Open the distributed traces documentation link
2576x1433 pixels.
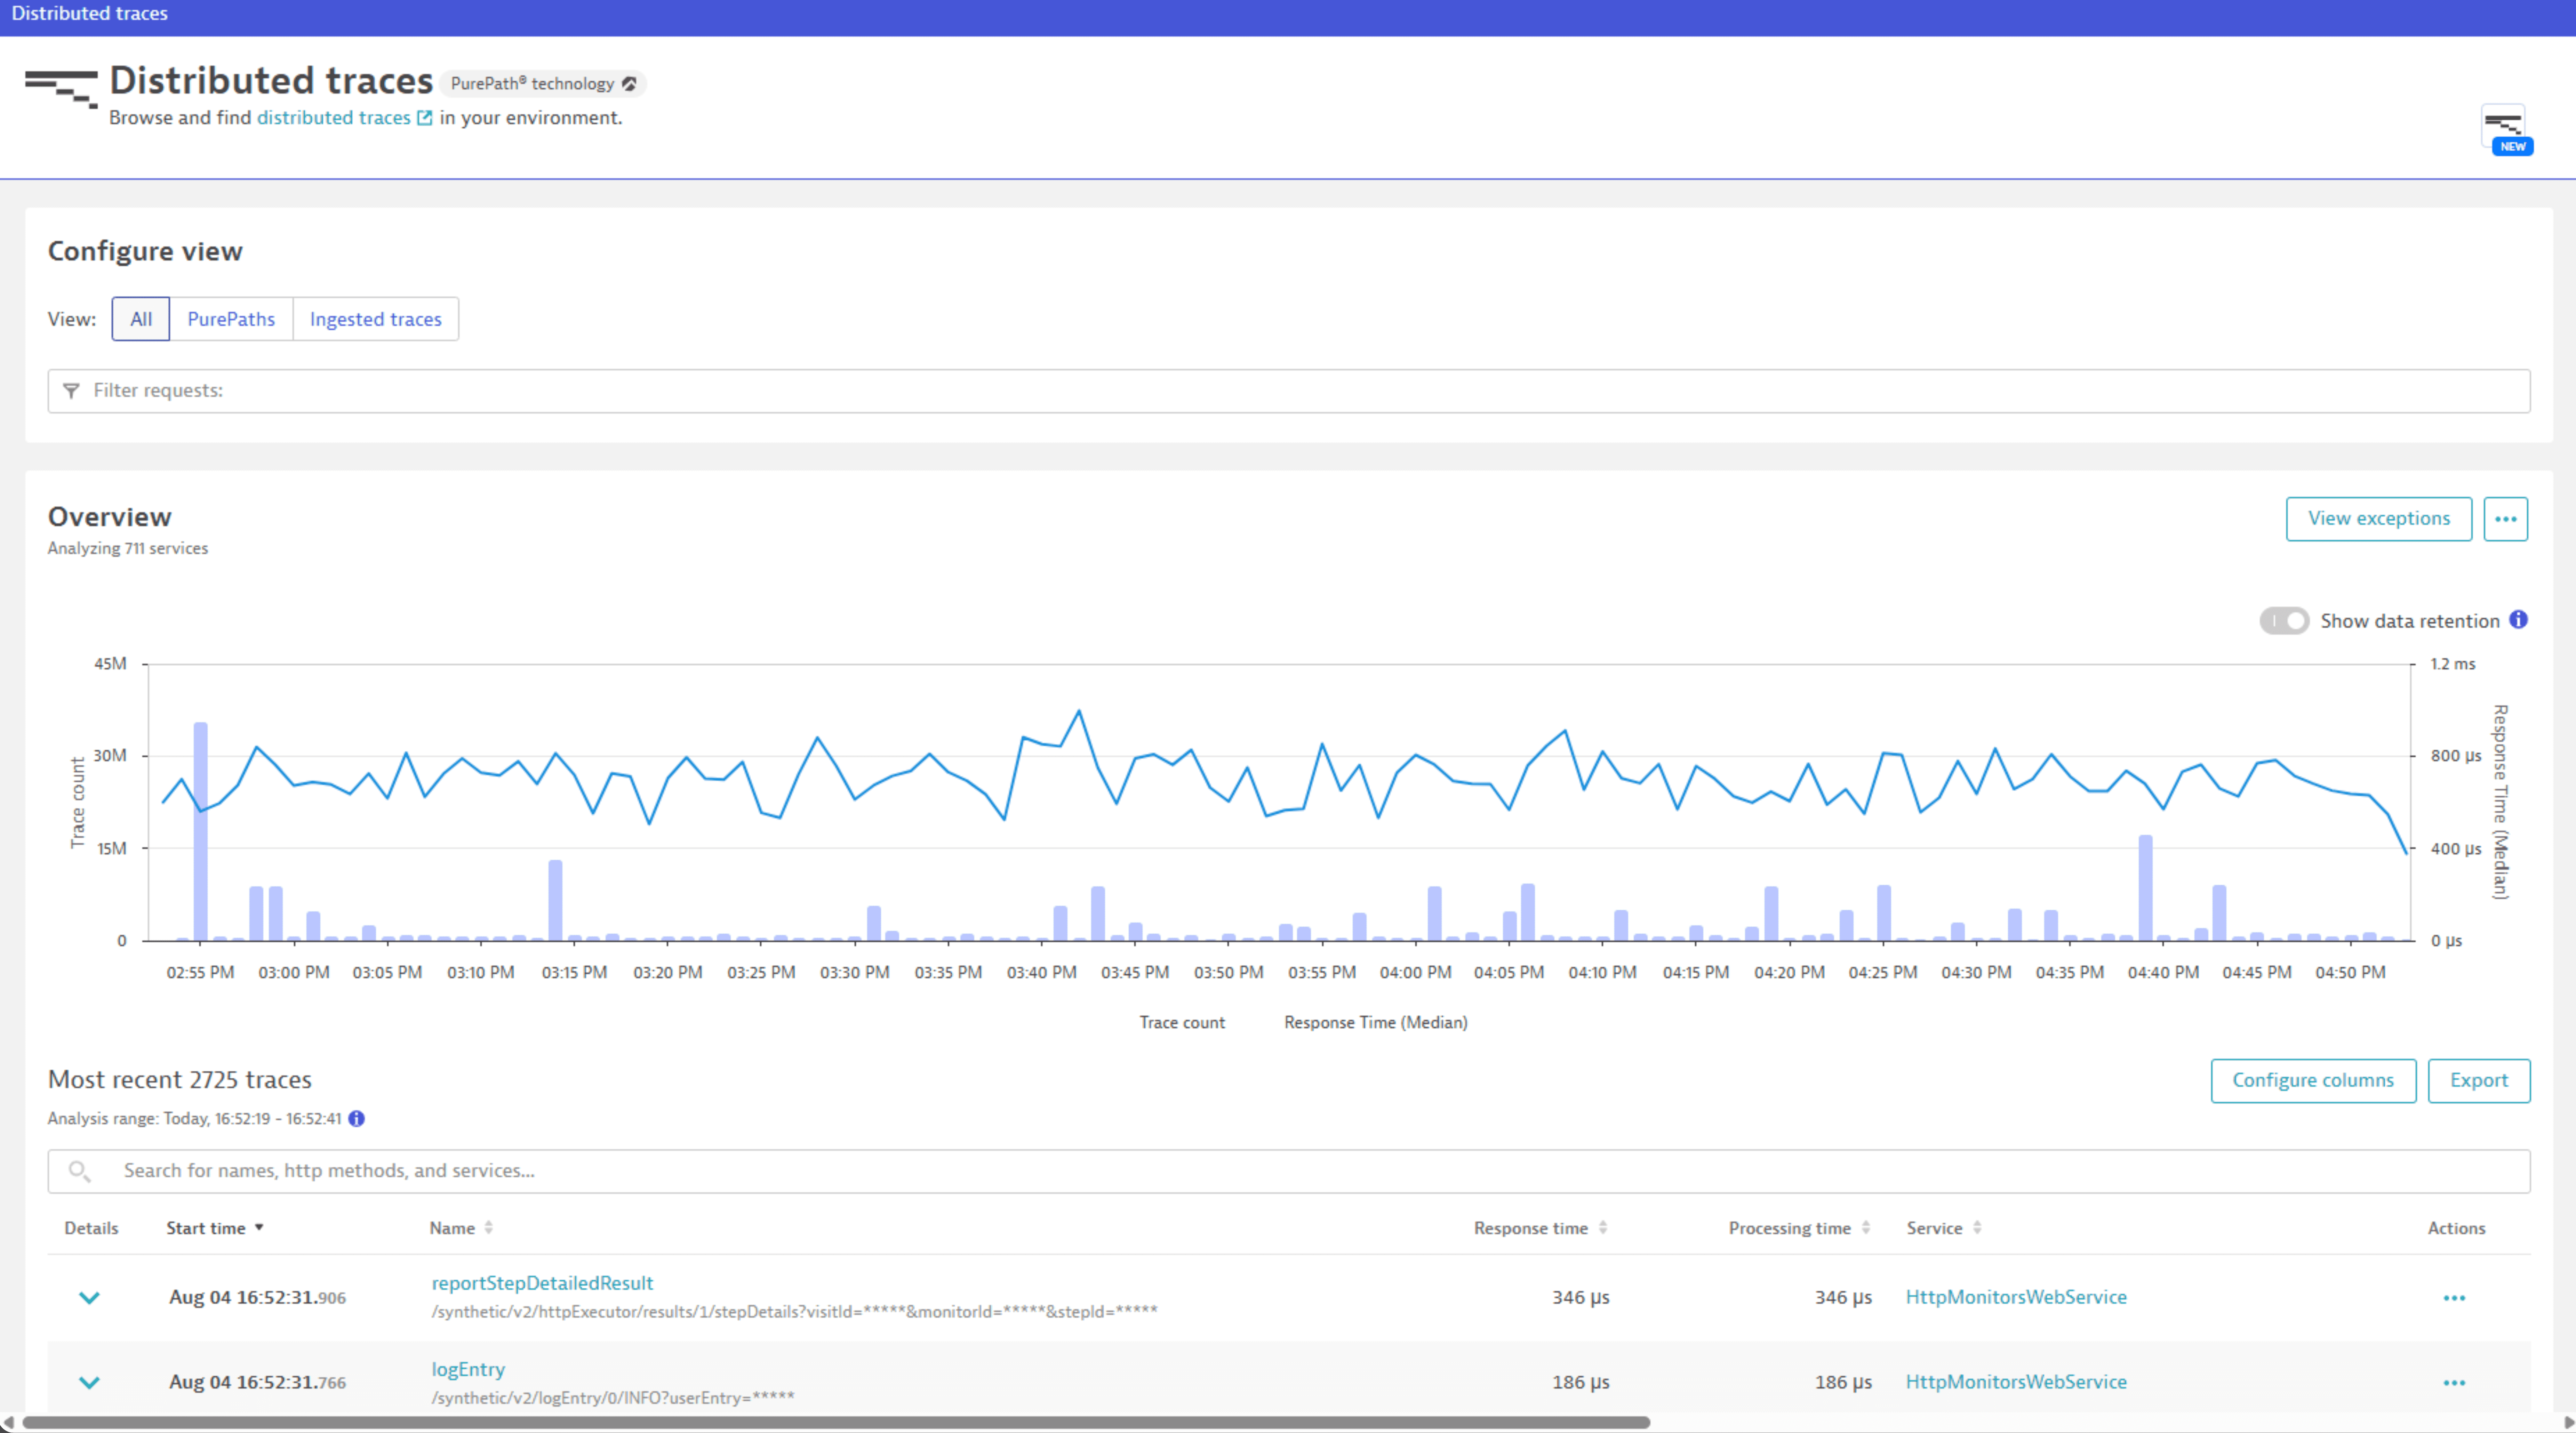334,118
